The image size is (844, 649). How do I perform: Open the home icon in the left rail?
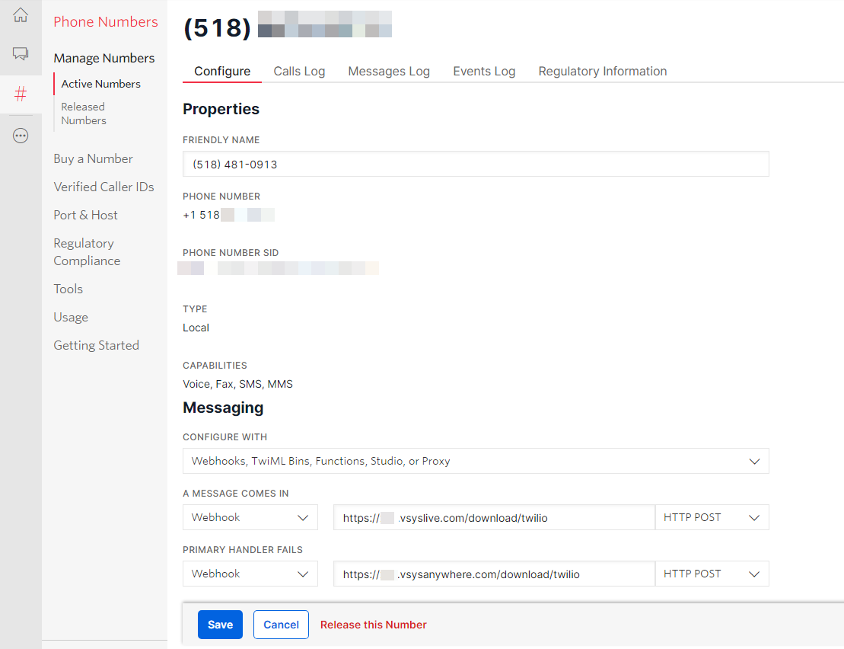click(x=21, y=13)
